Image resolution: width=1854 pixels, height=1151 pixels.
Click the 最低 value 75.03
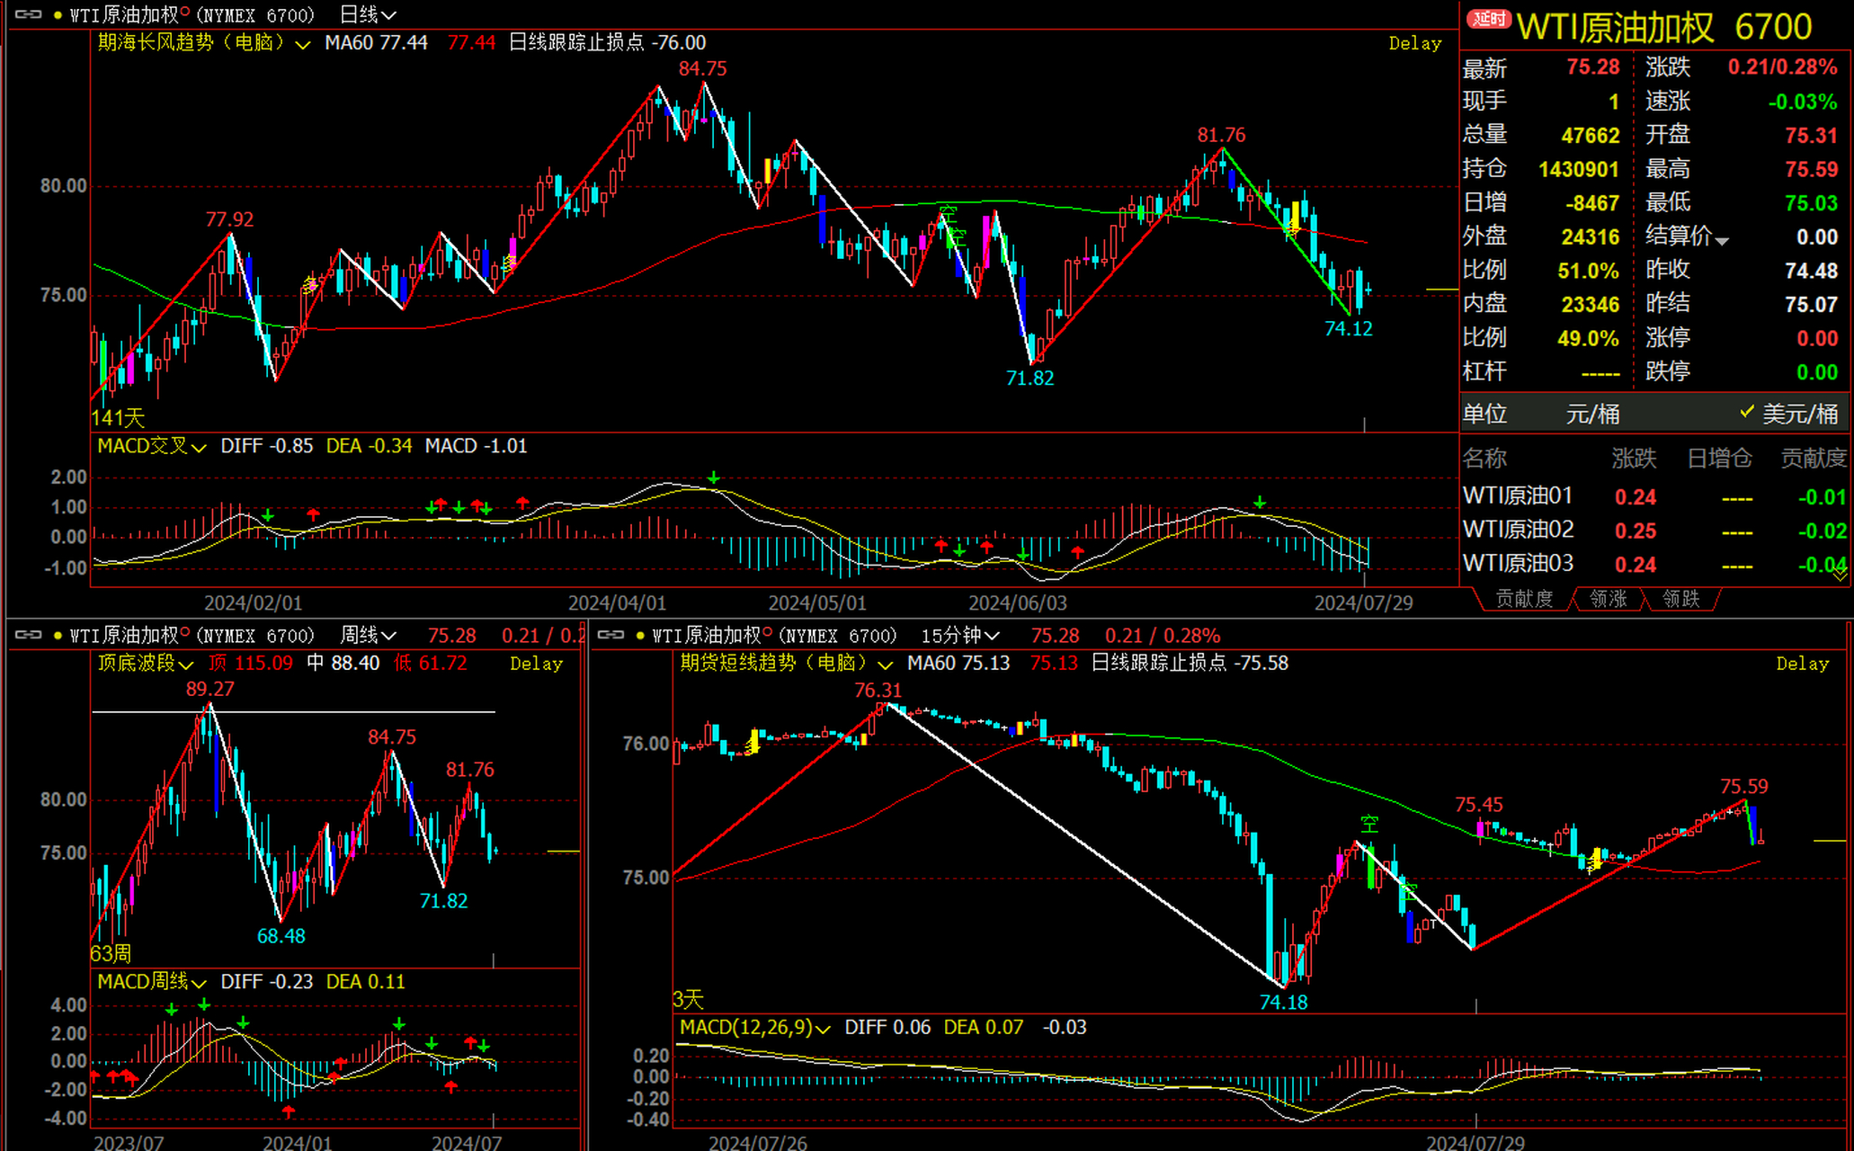point(1811,203)
